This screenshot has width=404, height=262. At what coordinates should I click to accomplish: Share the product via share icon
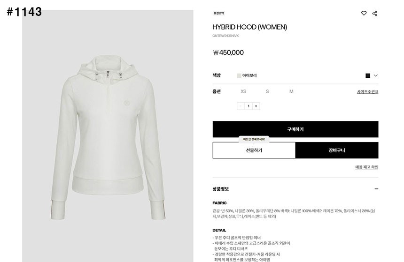(x=375, y=14)
